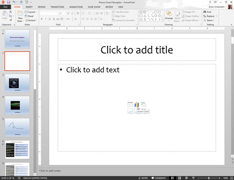Click the Insert Table placeholder icon
Image resolution: width=234 pixels, height=180 pixels.
pyautogui.click(x=130, y=104)
